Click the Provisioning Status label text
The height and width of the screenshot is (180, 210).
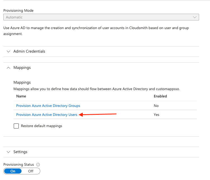click(18, 165)
